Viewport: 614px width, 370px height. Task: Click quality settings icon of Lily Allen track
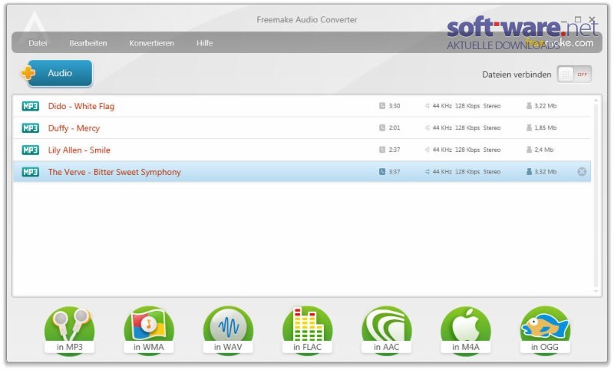(427, 150)
